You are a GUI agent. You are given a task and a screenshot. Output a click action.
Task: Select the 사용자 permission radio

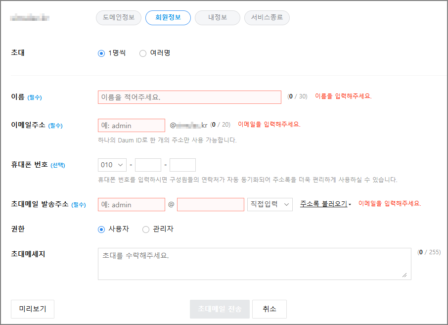[x=101, y=230]
